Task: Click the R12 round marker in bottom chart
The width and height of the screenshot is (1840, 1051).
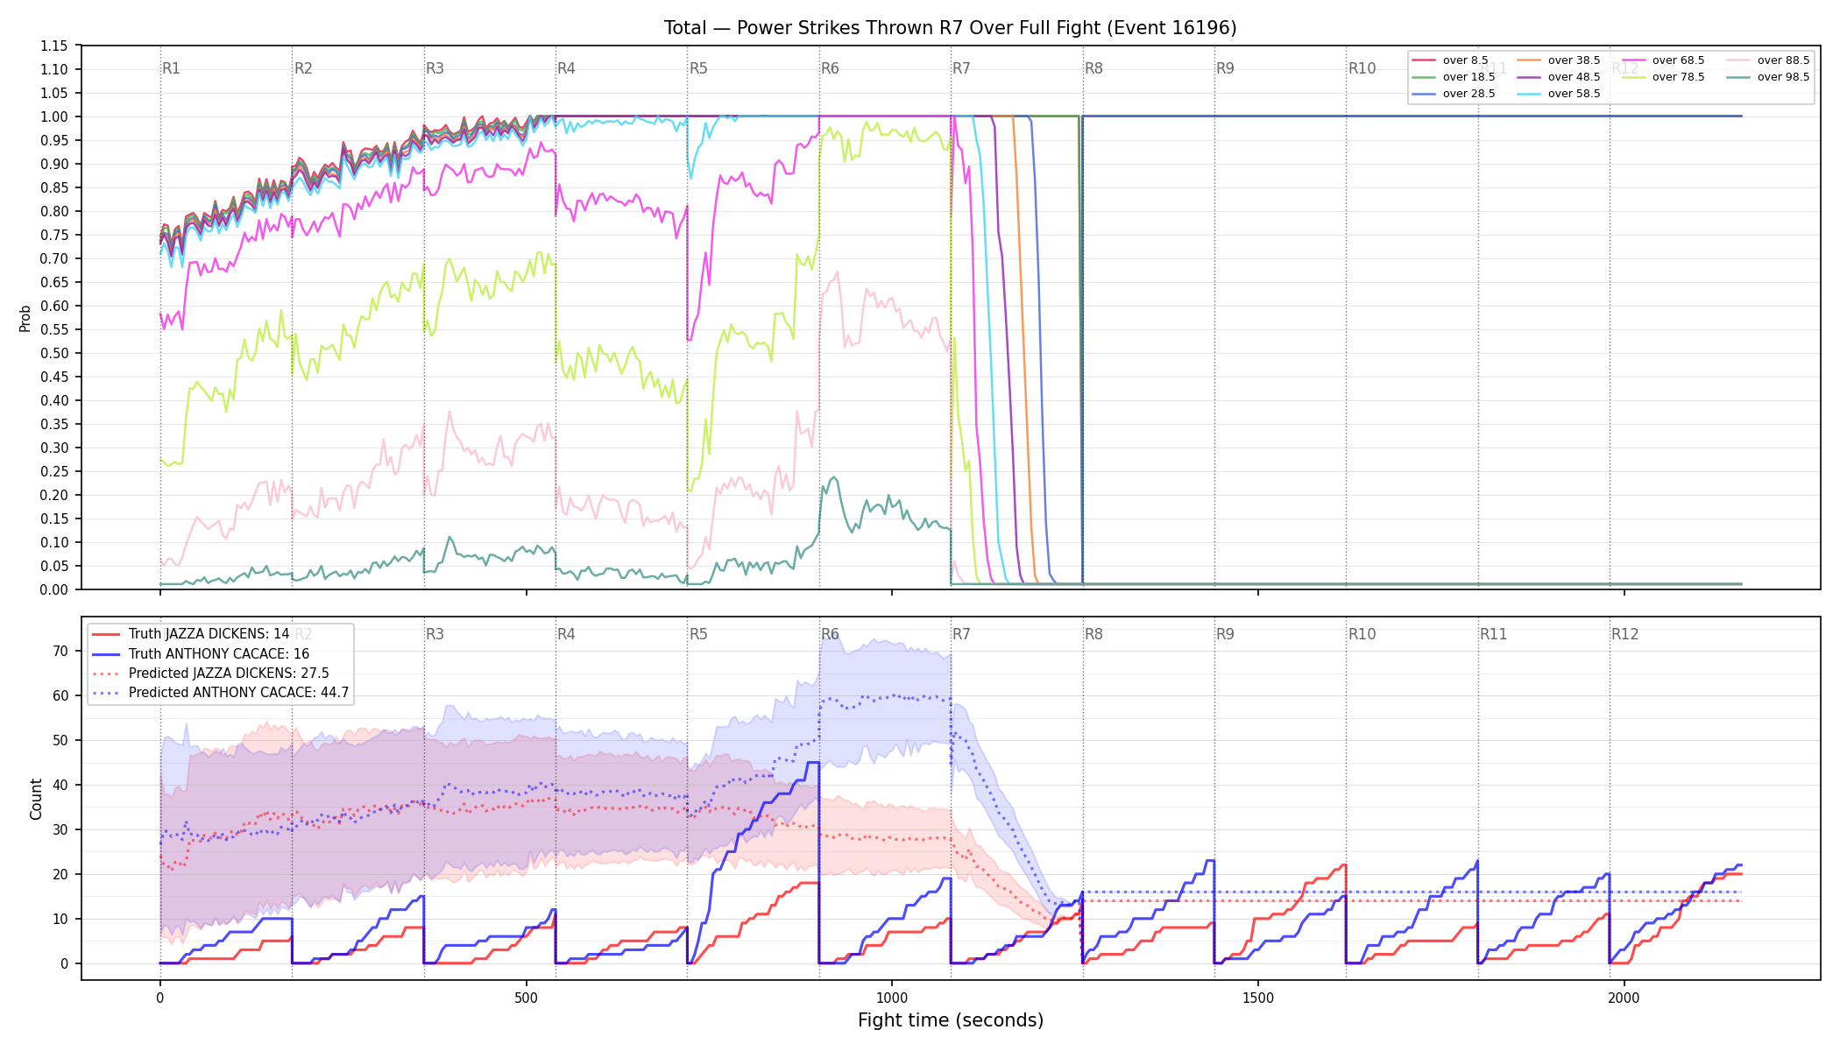Action: 1624,634
